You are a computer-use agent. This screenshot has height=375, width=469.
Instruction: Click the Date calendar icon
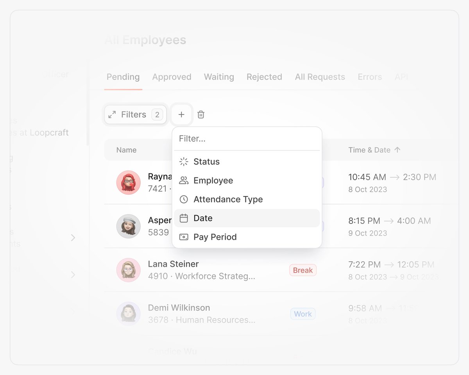tap(183, 218)
